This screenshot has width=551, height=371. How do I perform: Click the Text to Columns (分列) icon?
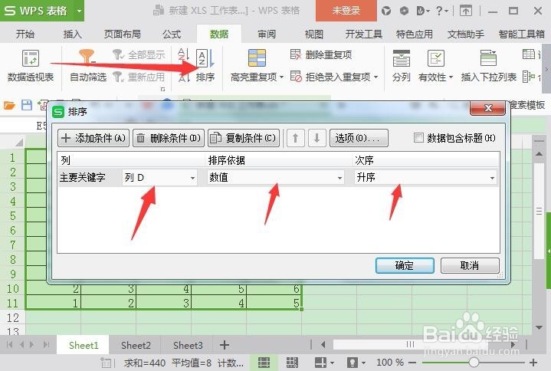(402, 58)
